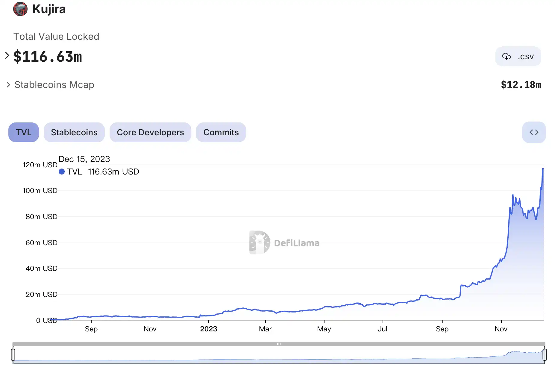Open the embed chart code icon
The image size is (555, 367).
pyautogui.click(x=534, y=132)
